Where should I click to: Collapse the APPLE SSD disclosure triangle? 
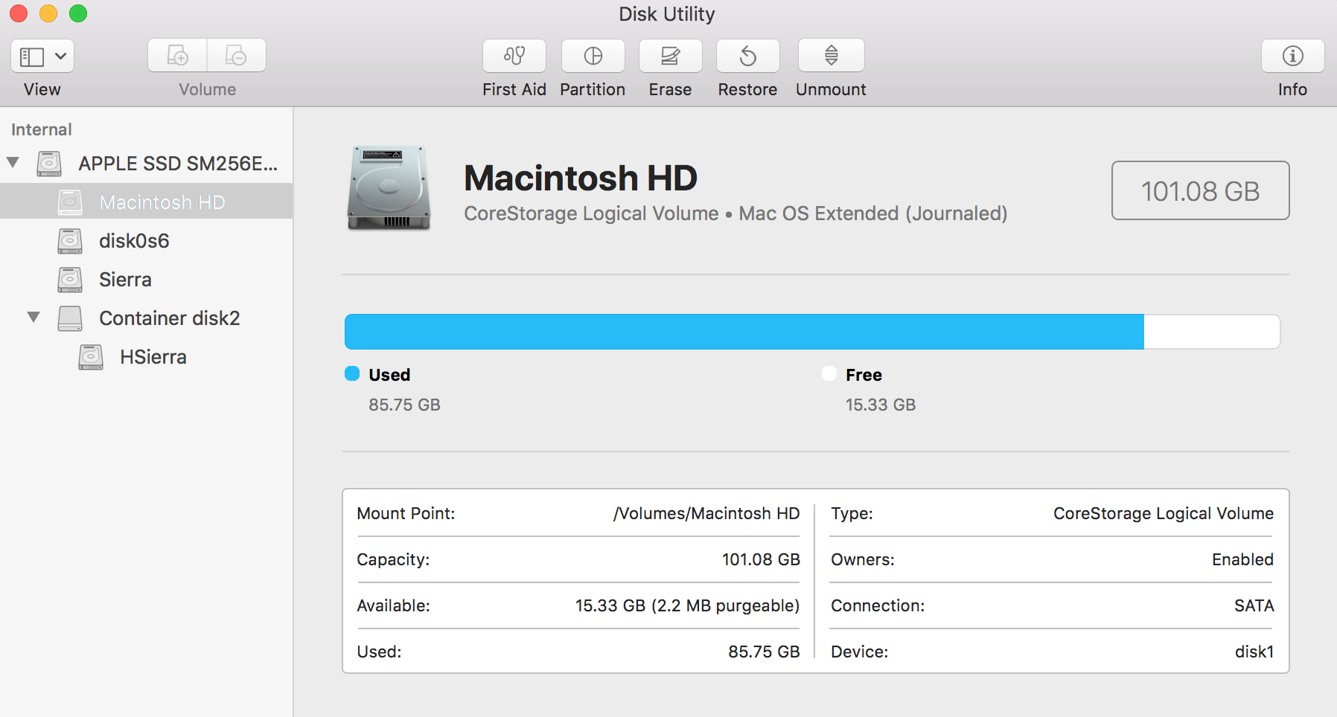12,162
